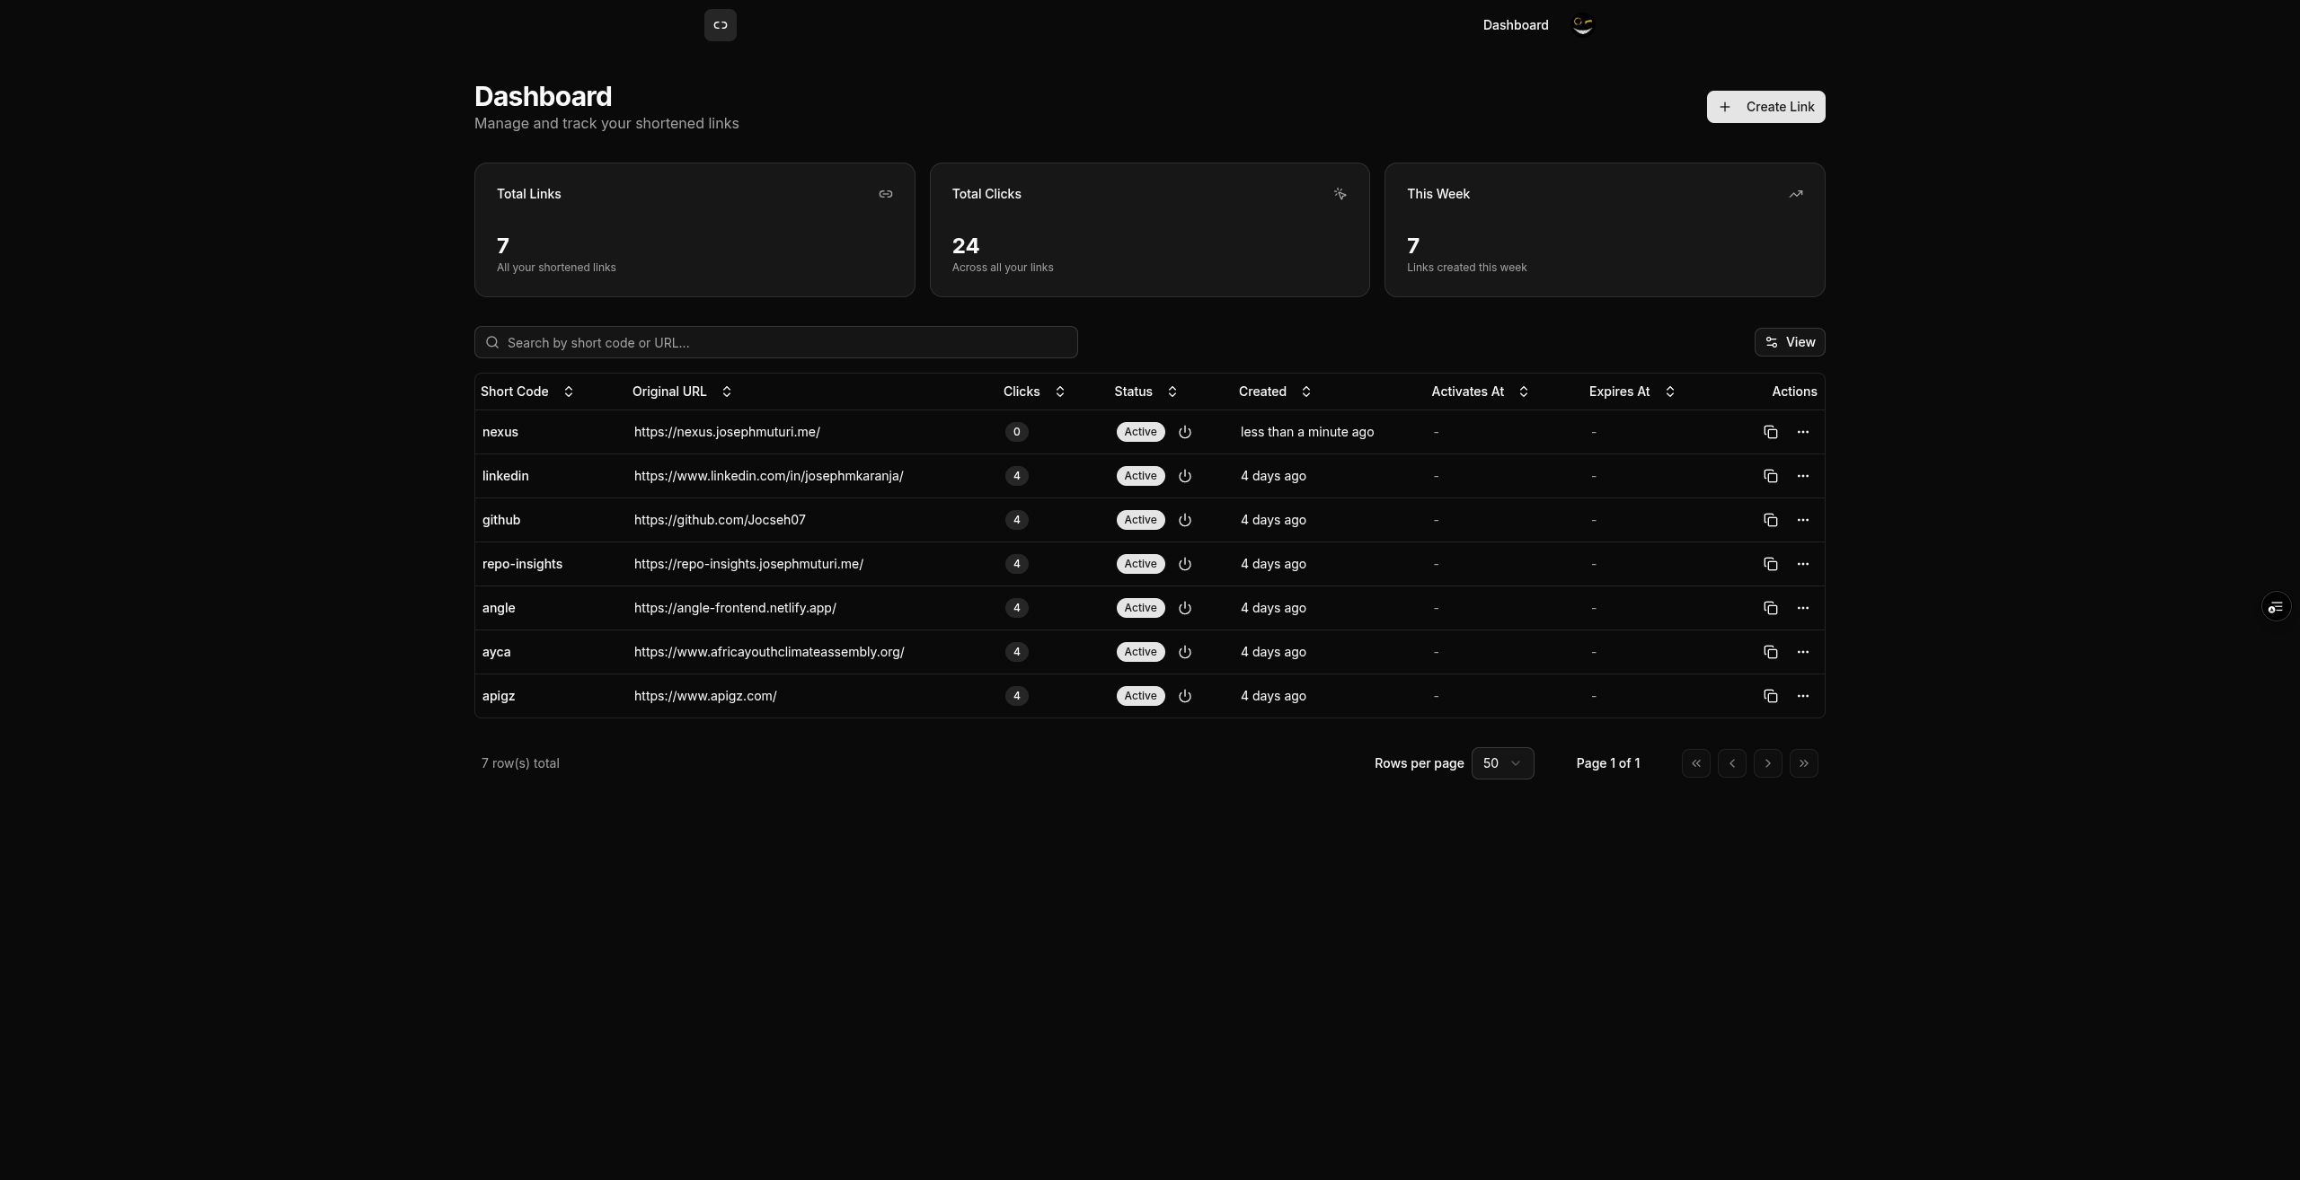Screen dimensions: 2300x1180
Task: Open more actions for linkedin row
Action: point(1802,476)
